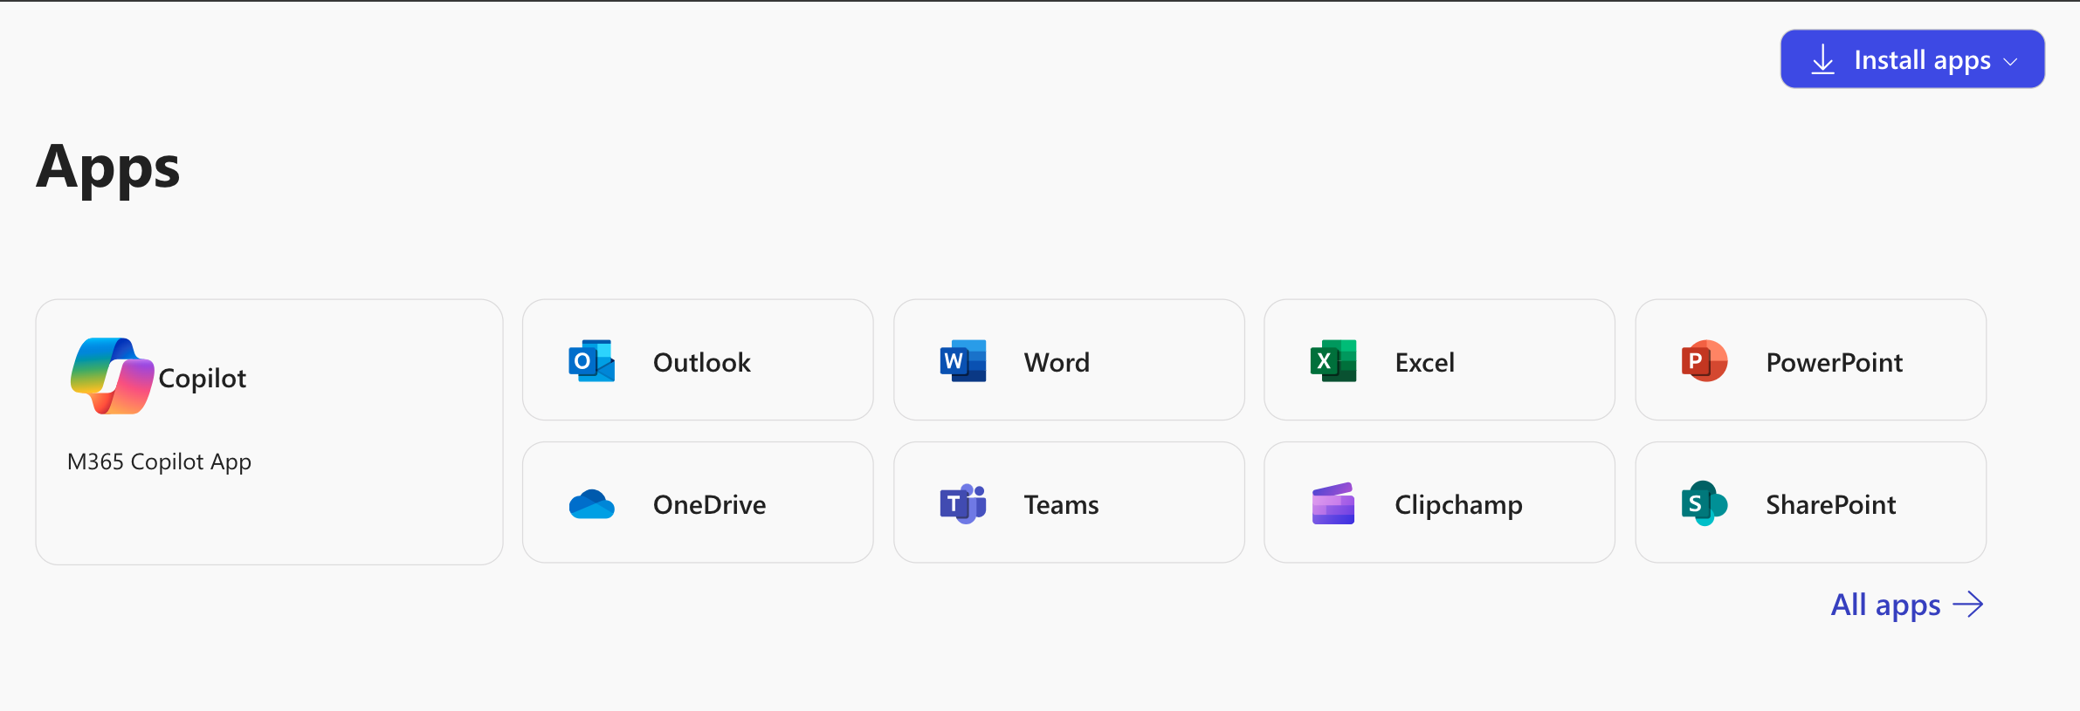Click the Word app icon
This screenshot has height=711, width=2080.
(x=962, y=361)
